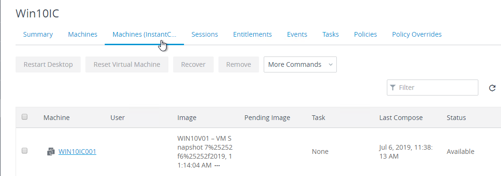This screenshot has height=176, width=501.
Task: Open the More Commands dropdown
Action: click(x=300, y=64)
